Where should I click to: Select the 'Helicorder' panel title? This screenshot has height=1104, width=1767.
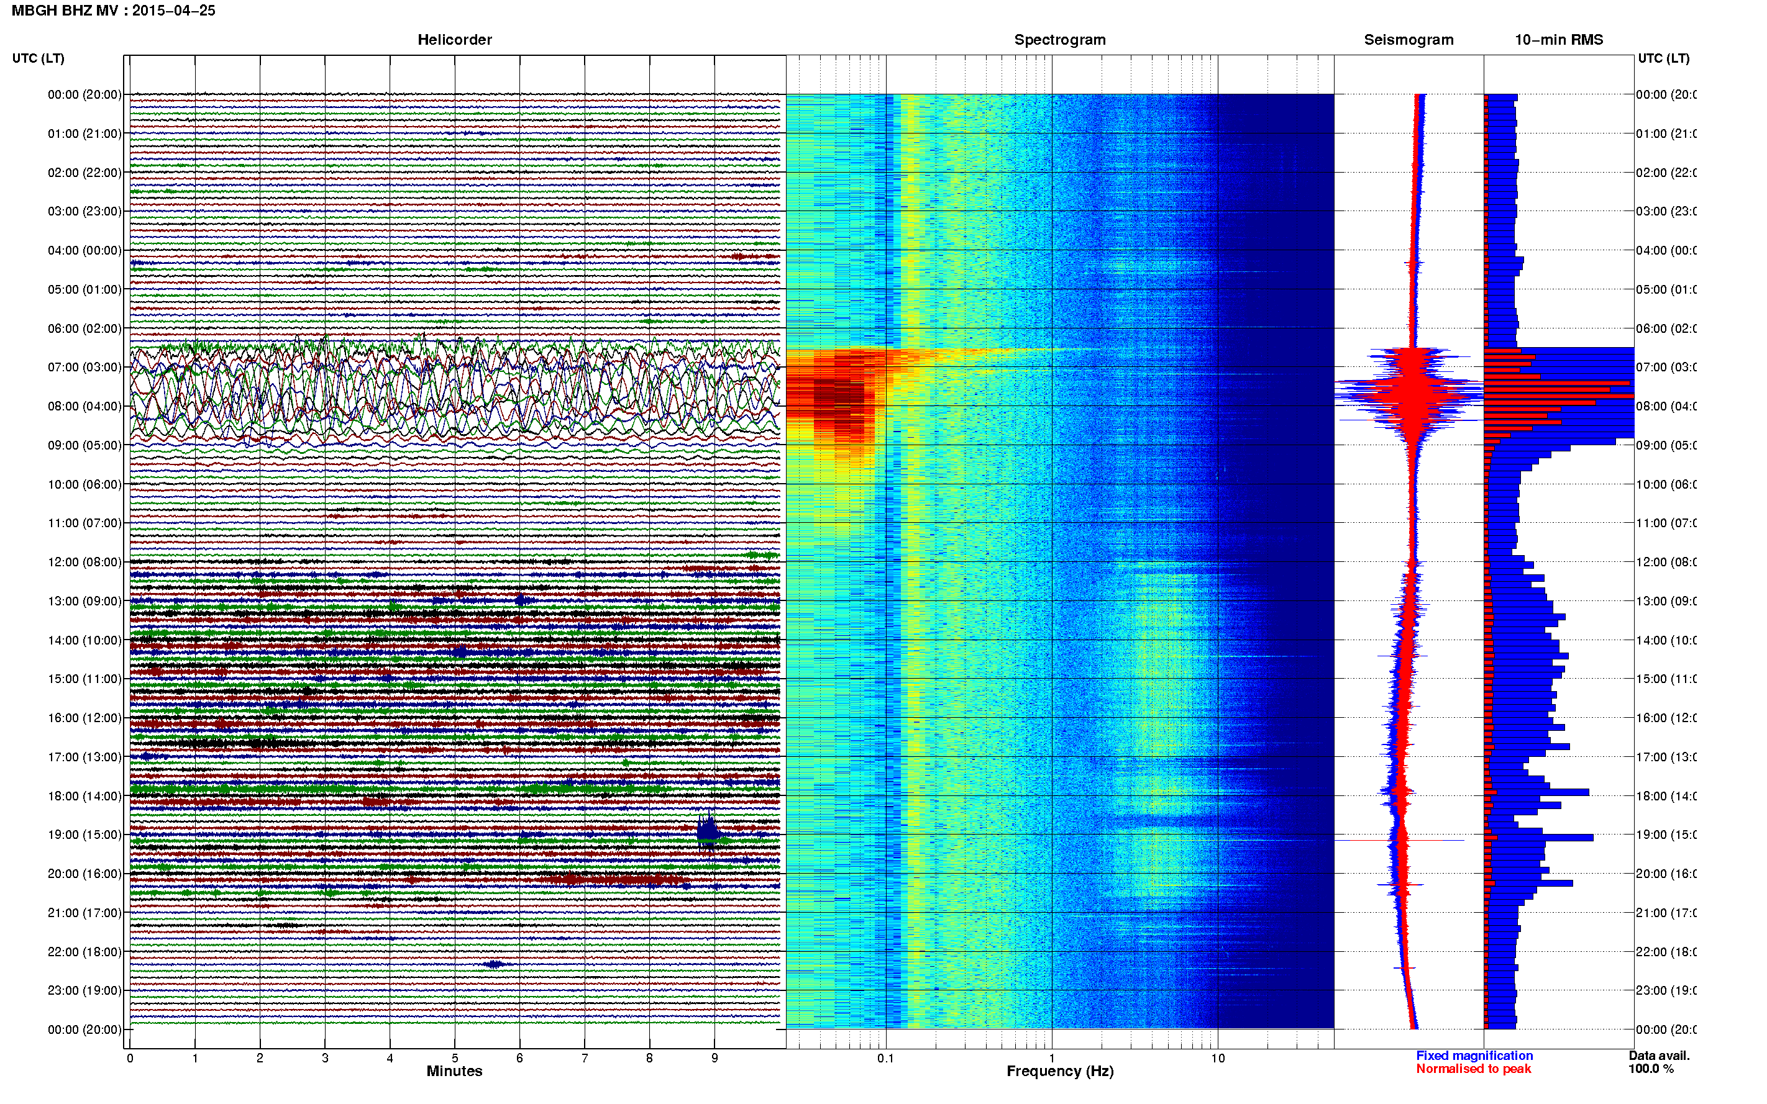pyautogui.click(x=454, y=40)
